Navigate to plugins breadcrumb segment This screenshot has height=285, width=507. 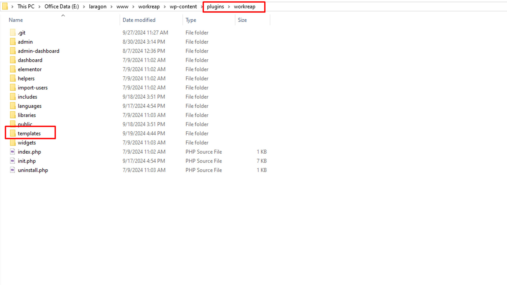[x=215, y=7]
